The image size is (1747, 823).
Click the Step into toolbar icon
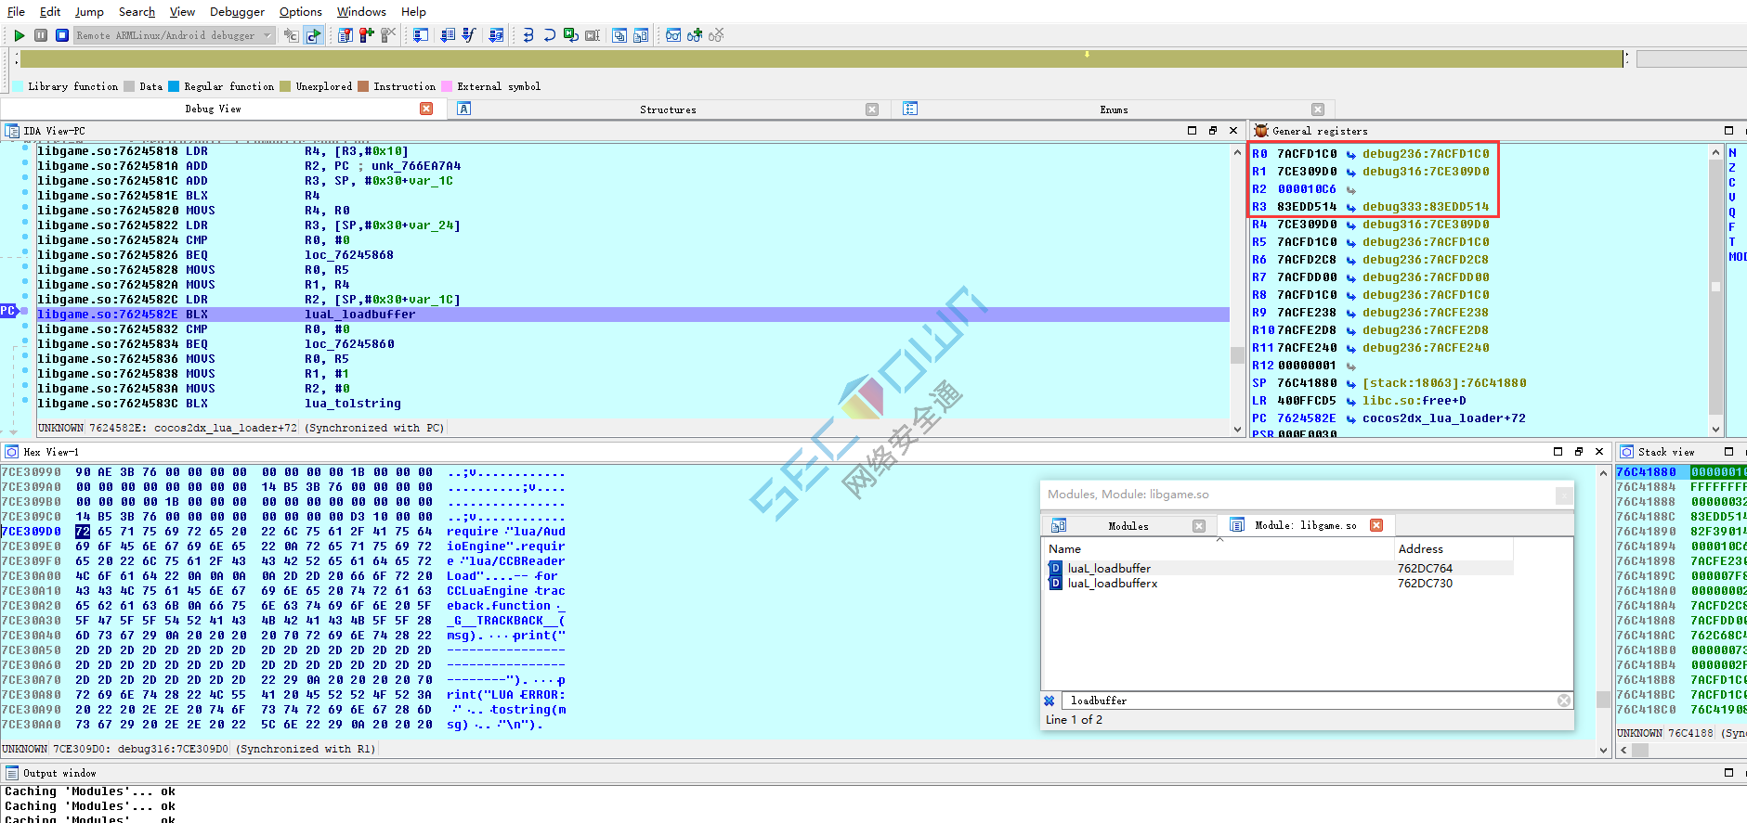click(528, 35)
